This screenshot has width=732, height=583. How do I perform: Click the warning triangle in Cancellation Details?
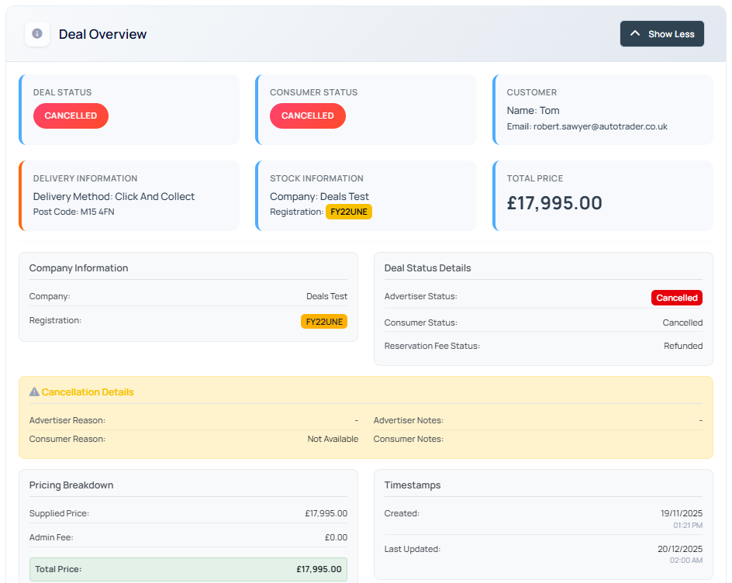34,392
